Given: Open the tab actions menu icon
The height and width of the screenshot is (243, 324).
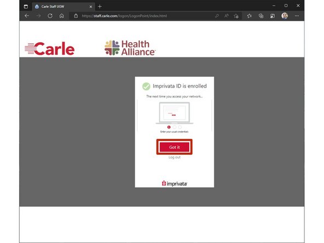Looking at the screenshot, I should [26, 7].
